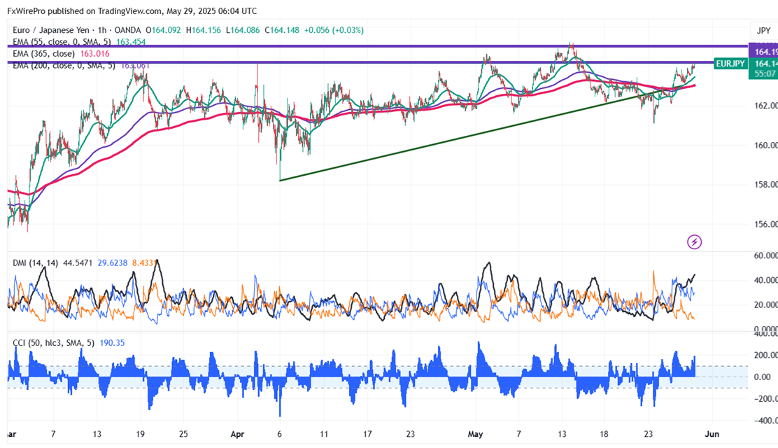Viewport: 778px width, 448px height.
Task: Click the 20.000 DMI axis label
Action: click(765, 304)
